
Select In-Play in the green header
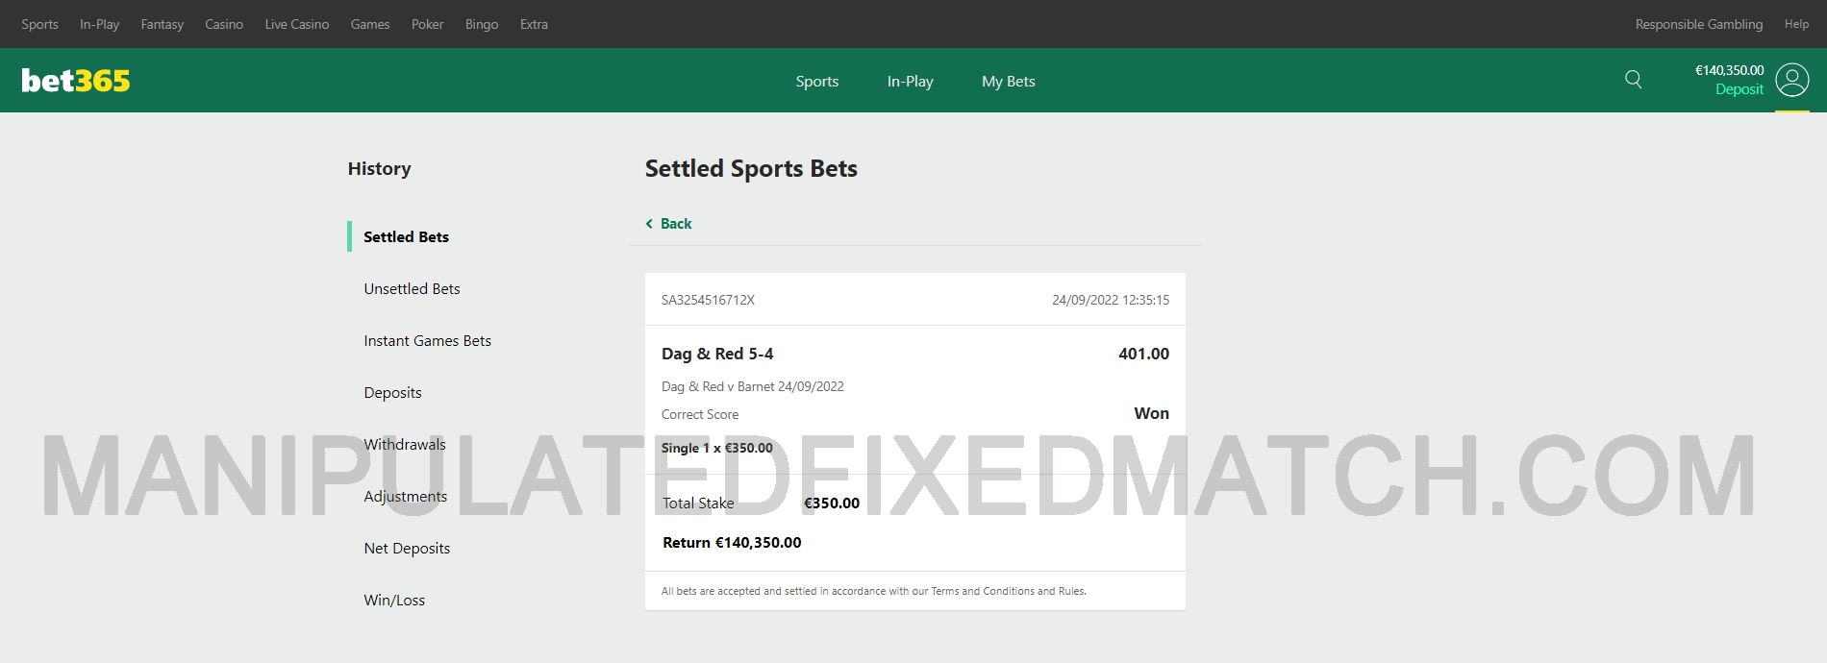point(910,82)
